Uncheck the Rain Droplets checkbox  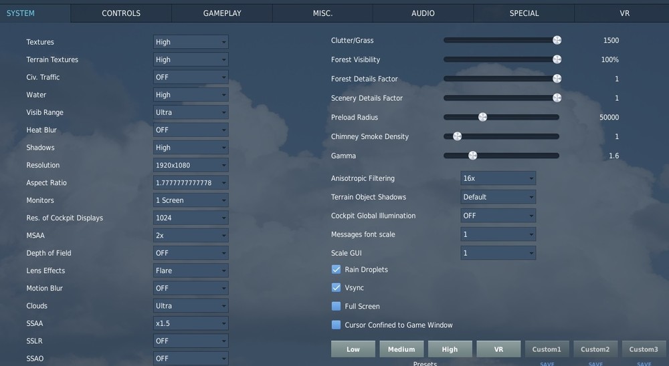337,269
